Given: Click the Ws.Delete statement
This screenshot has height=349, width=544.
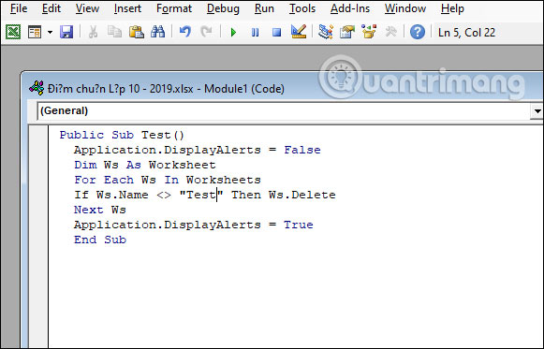Looking at the screenshot, I should (302, 195).
